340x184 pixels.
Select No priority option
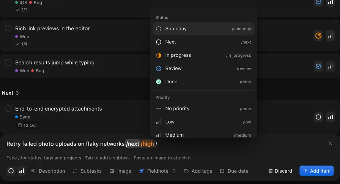tap(203, 108)
